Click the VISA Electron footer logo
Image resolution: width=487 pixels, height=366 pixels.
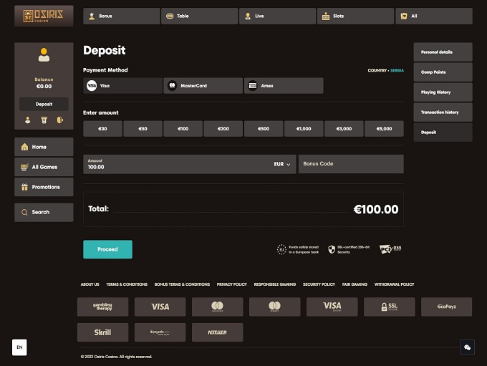click(x=332, y=307)
